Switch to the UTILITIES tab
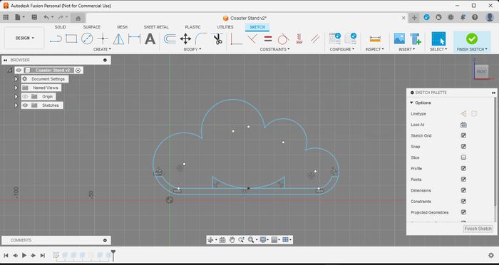499x265 pixels. pos(225,27)
